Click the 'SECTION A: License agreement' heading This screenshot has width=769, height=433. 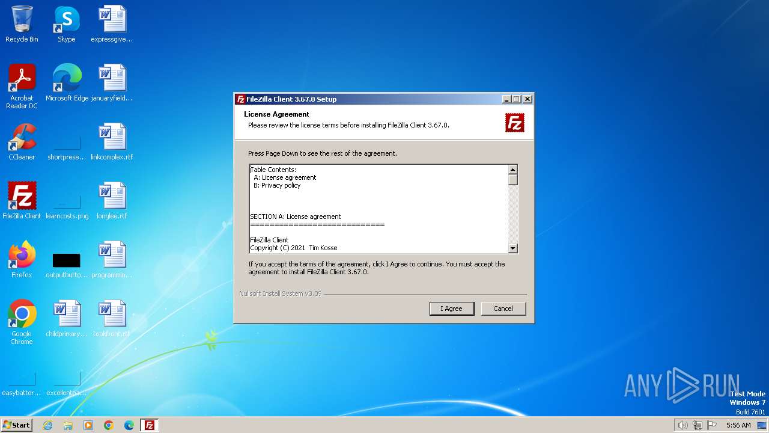(x=296, y=216)
